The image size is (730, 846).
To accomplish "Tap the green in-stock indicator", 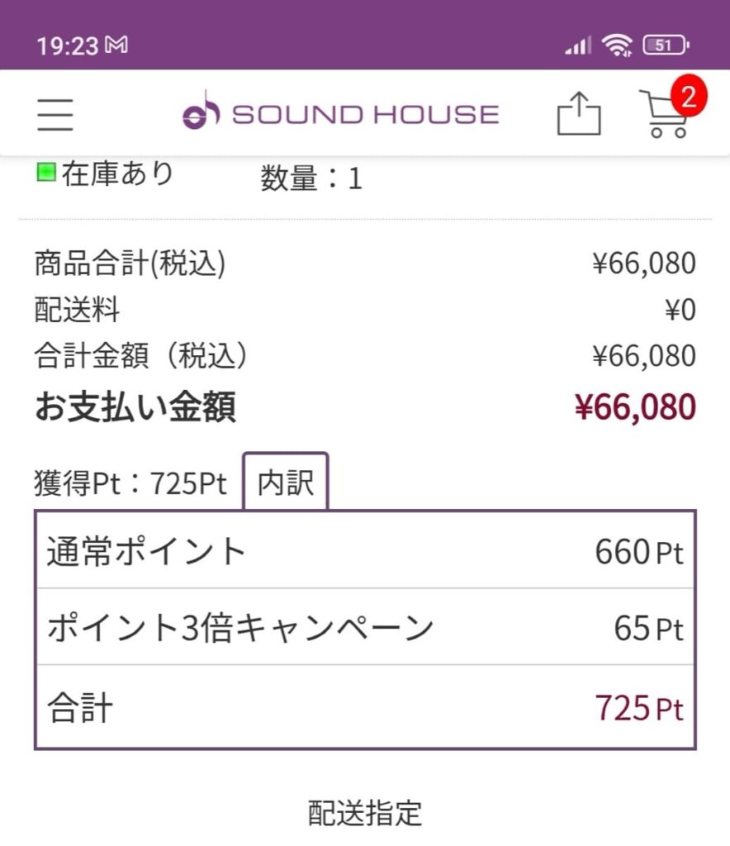I will point(45,173).
